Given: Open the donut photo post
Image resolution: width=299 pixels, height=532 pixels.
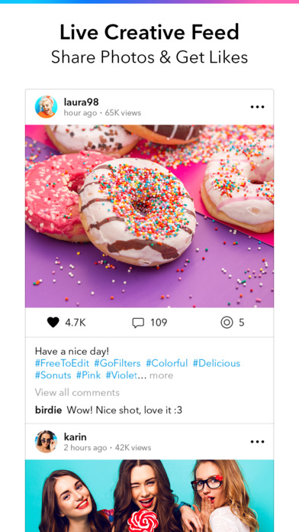Looking at the screenshot, I should tap(149, 216).
